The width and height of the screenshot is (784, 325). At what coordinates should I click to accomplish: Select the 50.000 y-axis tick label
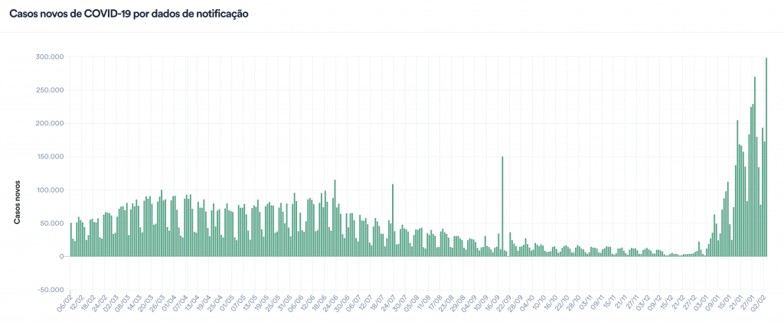[x=51, y=223]
